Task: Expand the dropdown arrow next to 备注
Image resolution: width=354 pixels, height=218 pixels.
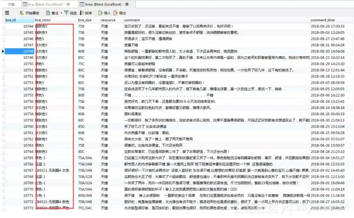Action: (61, 13)
